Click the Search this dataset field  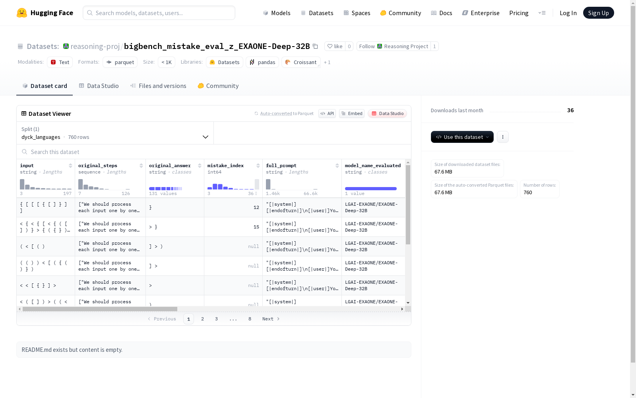(214, 152)
